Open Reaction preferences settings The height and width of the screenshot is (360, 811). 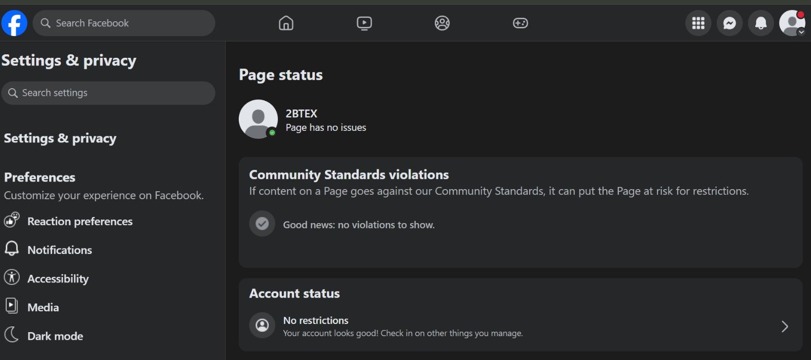[80, 221]
